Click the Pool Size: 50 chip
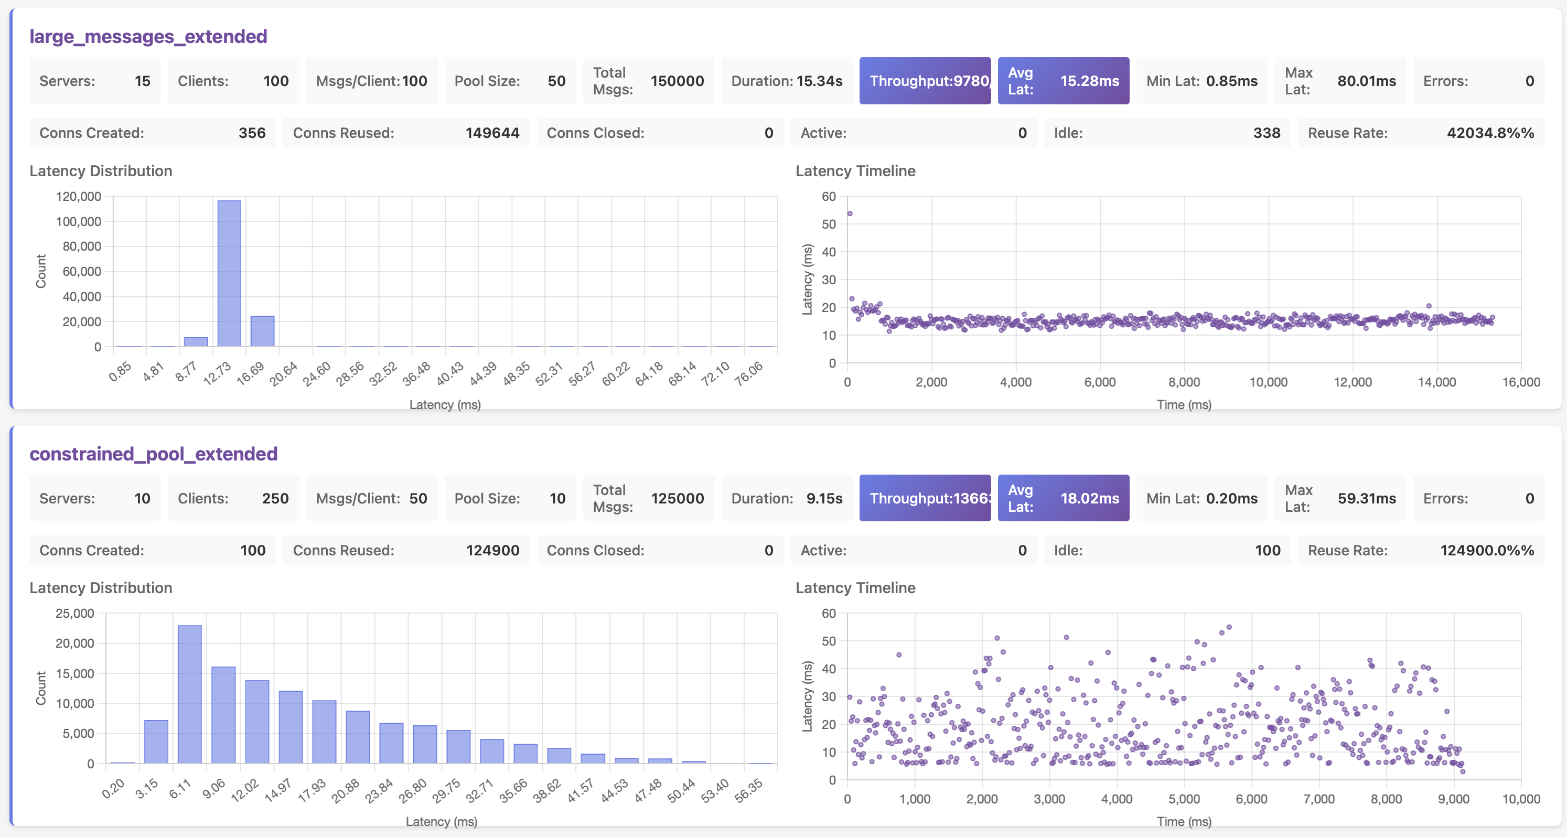The height and width of the screenshot is (837, 1567). [510, 80]
